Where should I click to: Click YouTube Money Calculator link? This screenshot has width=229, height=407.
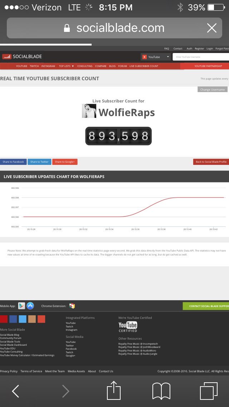27,355
